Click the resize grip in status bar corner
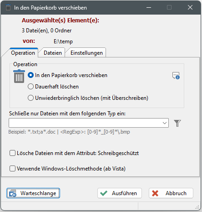Image resolution: width=202 pixels, height=212 pixels. coord(197,207)
